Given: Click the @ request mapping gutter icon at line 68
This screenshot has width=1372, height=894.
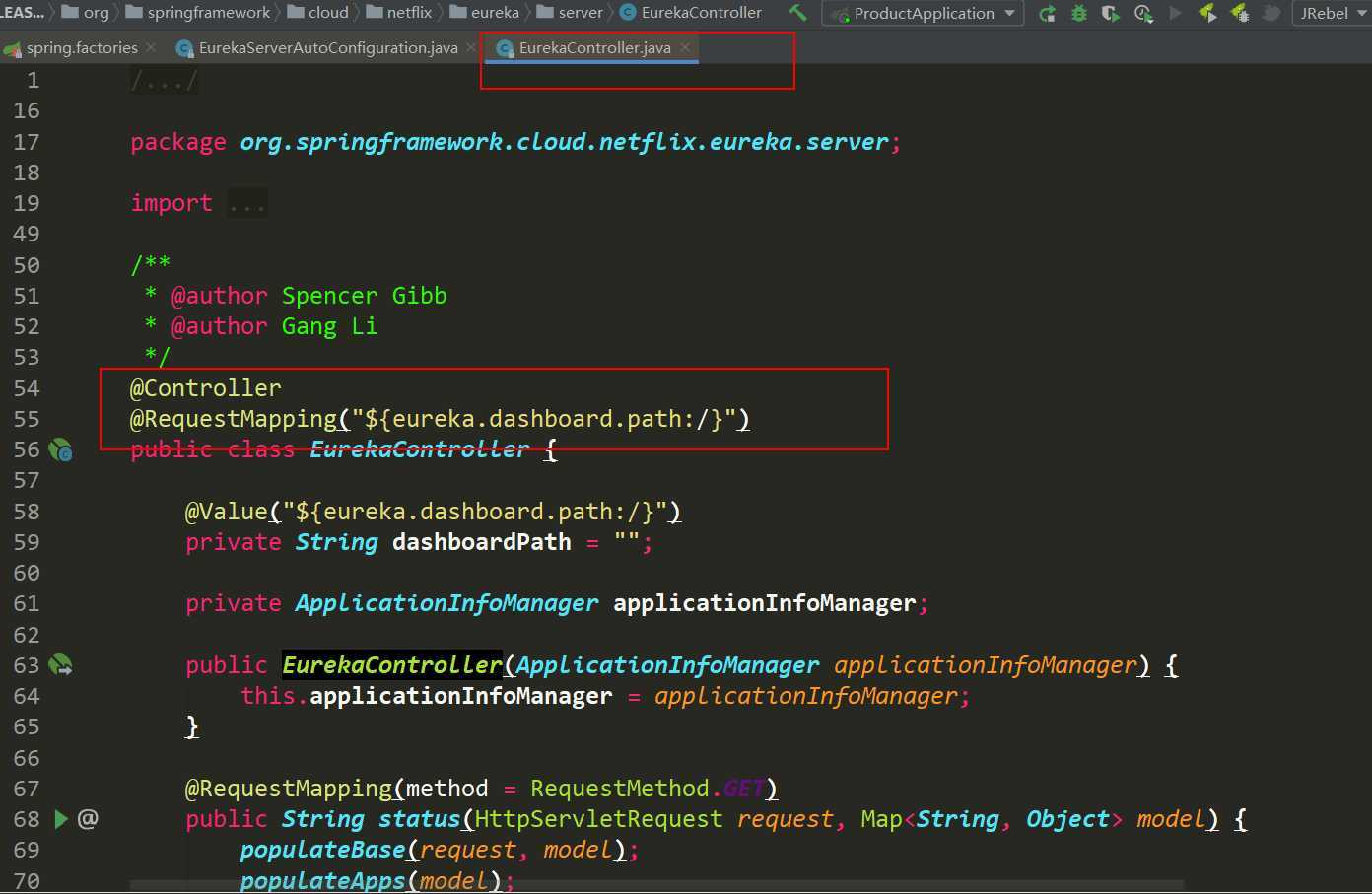Looking at the screenshot, I should [88, 819].
